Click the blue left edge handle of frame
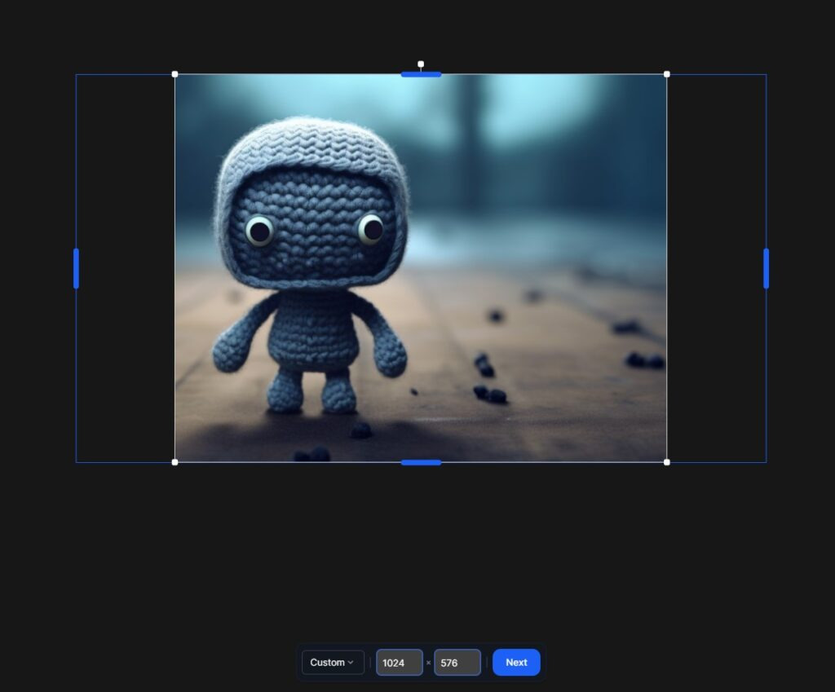The image size is (835, 692). [76, 268]
